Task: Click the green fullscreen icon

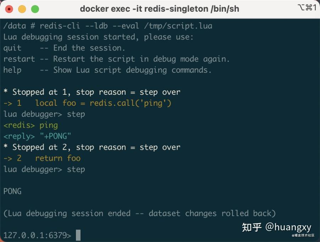Action: tap(35, 9)
